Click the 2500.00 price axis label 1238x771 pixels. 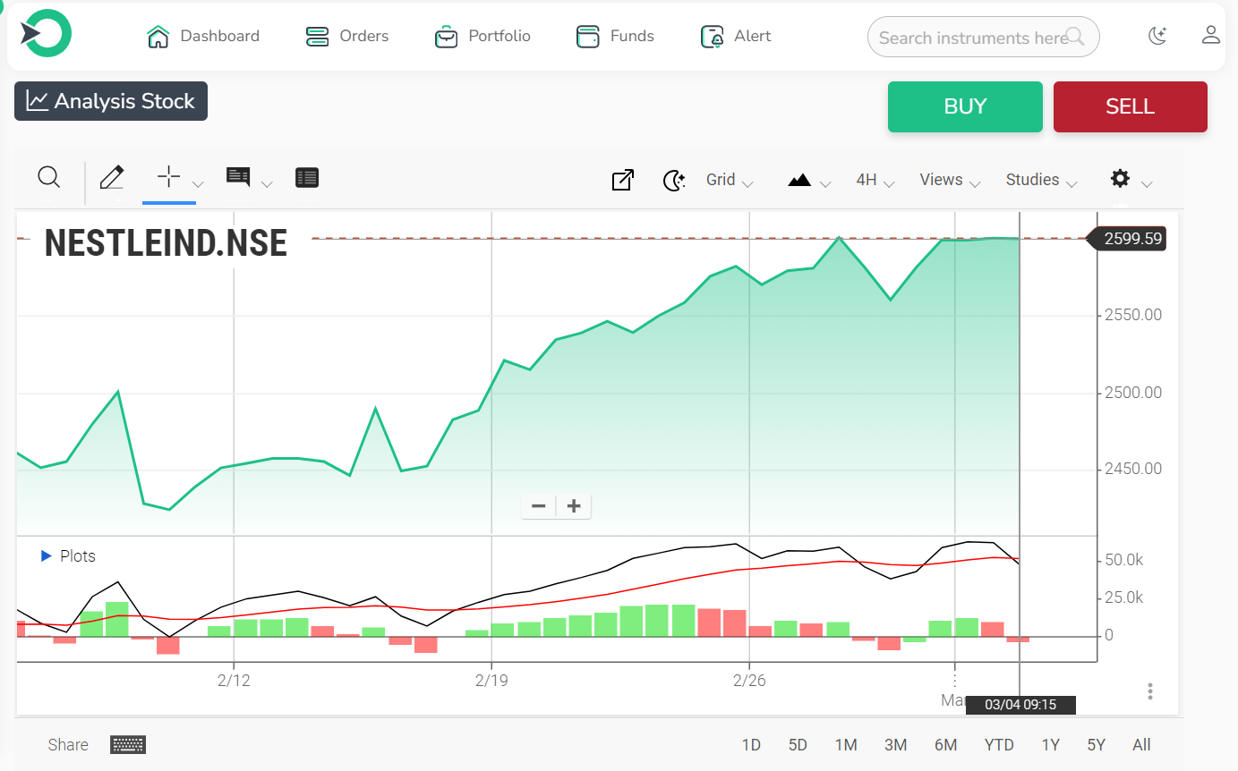click(1133, 393)
